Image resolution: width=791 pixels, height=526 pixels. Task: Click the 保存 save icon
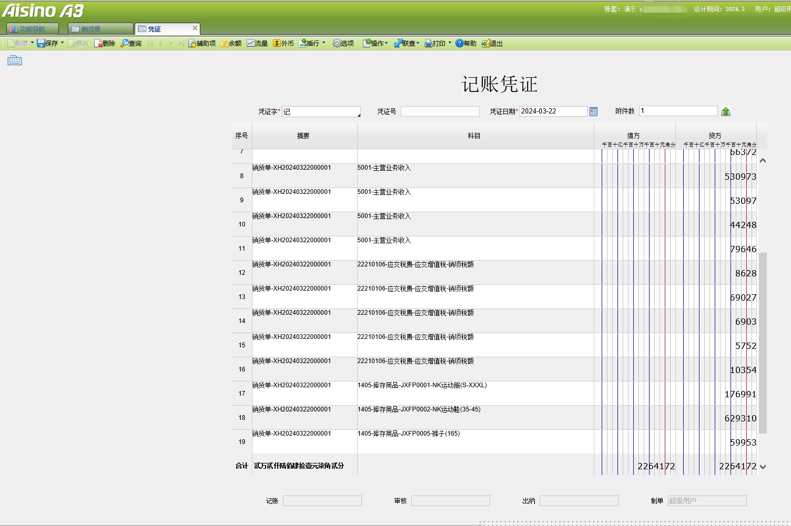pyautogui.click(x=48, y=43)
